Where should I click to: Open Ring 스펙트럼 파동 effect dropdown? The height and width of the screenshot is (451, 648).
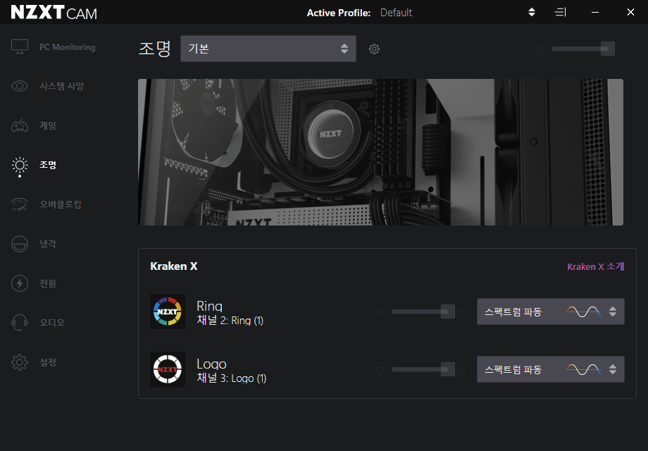[551, 311]
